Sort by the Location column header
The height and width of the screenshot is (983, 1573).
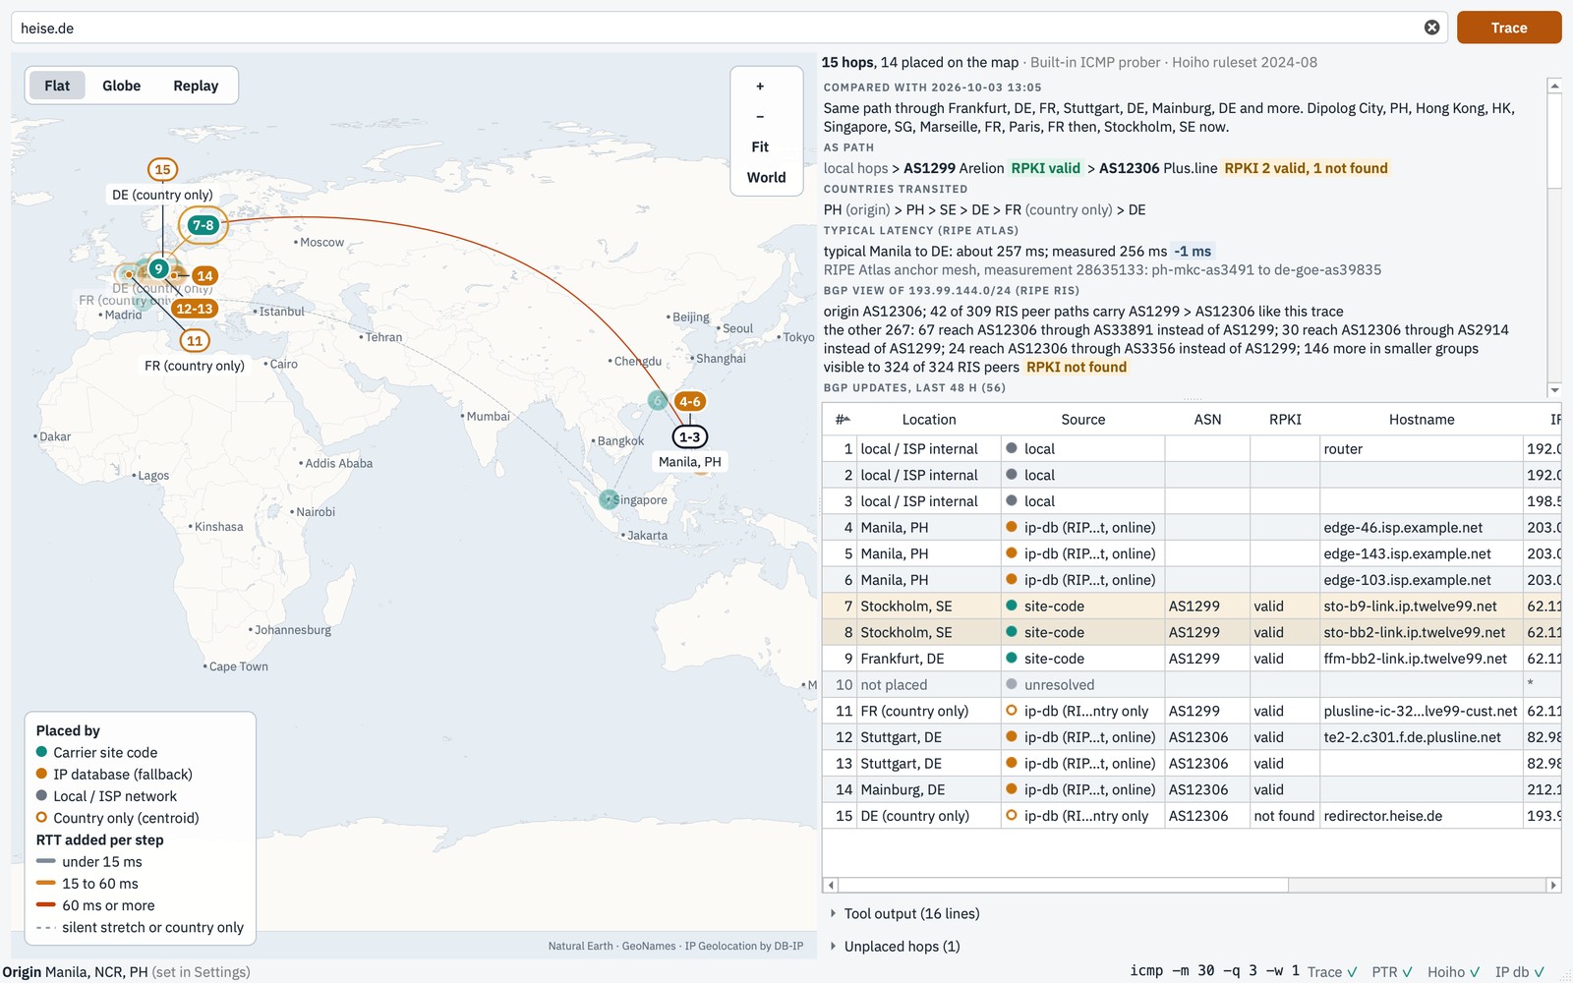coord(928,419)
